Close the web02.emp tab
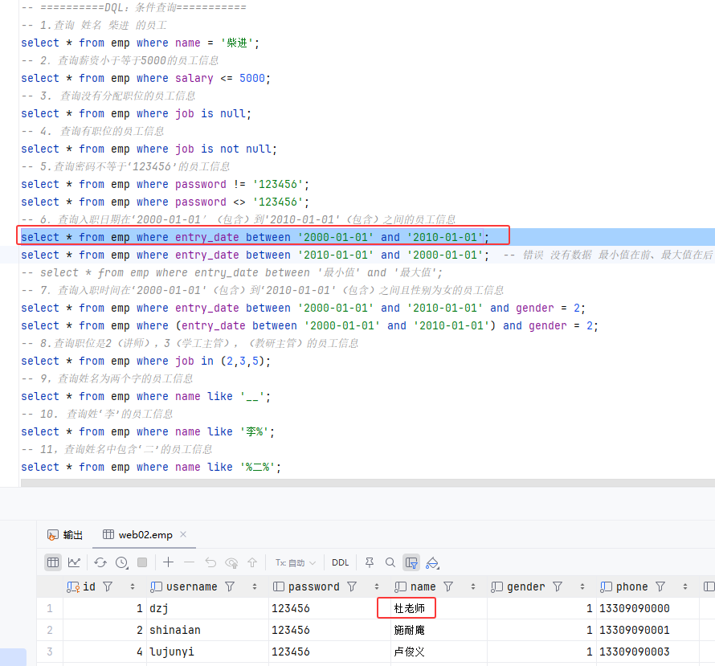The width and height of the screenshot is (715, 666). 182,534
